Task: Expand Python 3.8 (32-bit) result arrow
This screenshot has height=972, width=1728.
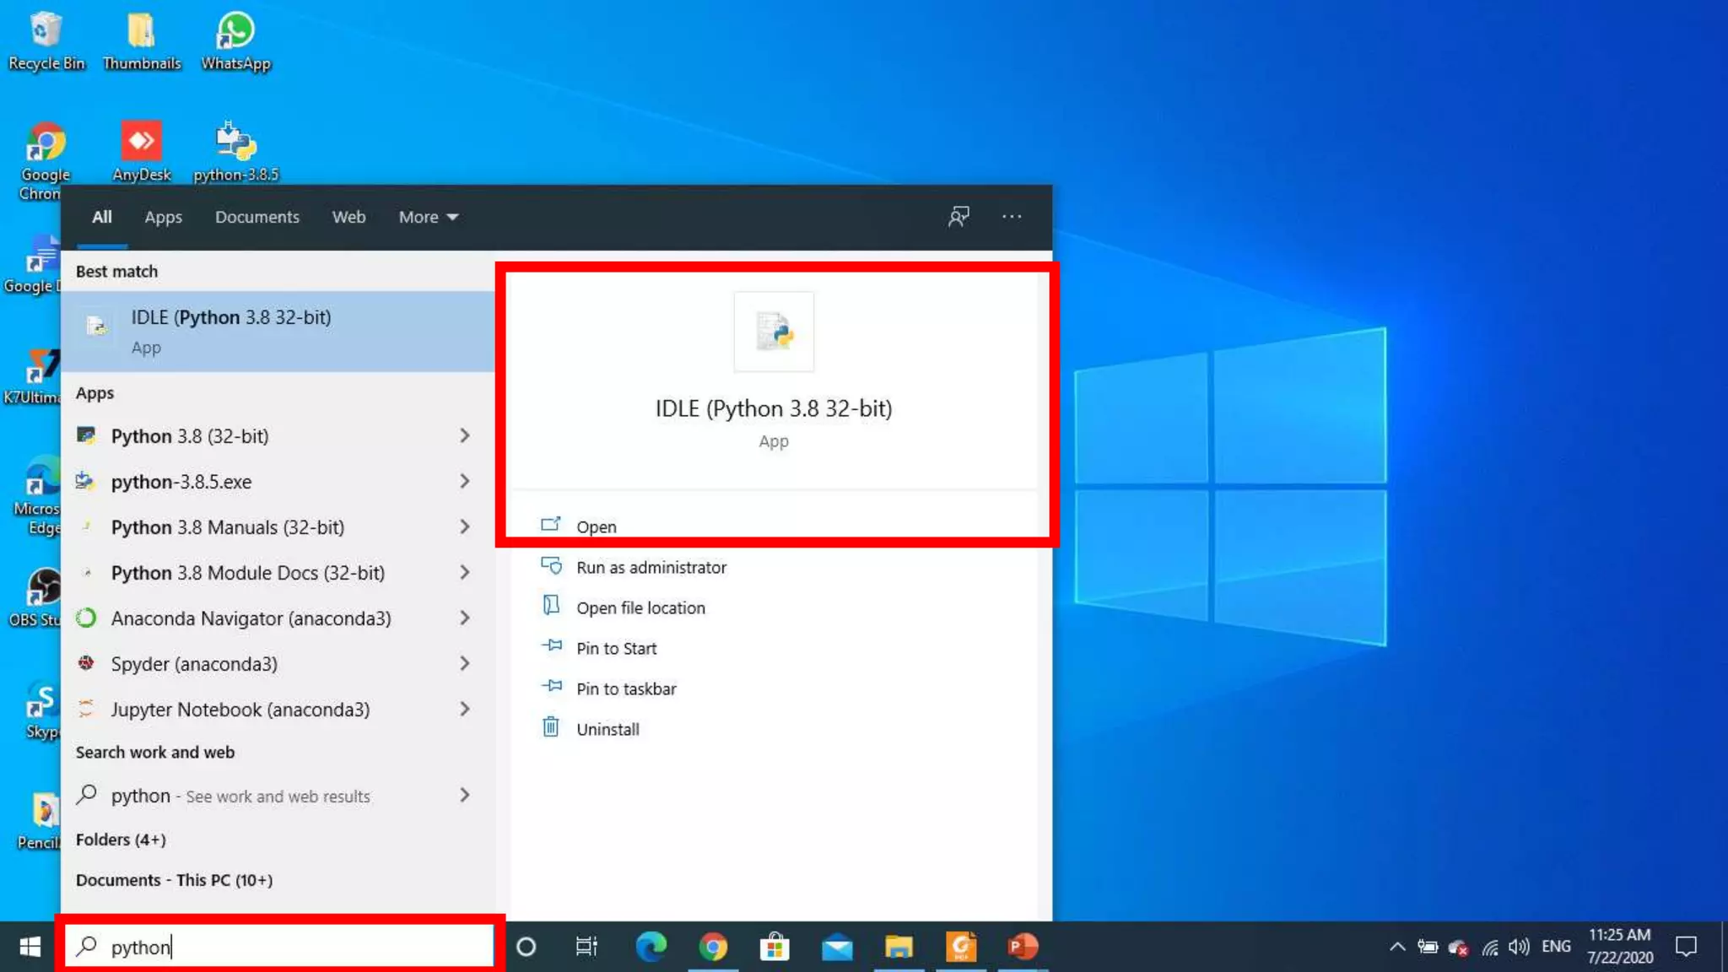Action: point(465,435)
